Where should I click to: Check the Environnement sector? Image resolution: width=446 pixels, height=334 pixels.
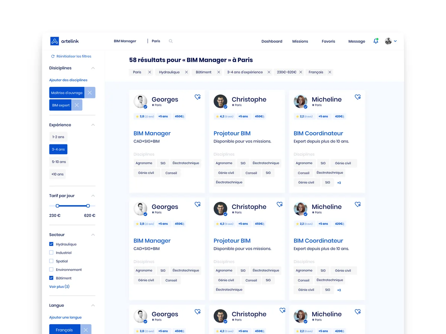click(51, 269)
